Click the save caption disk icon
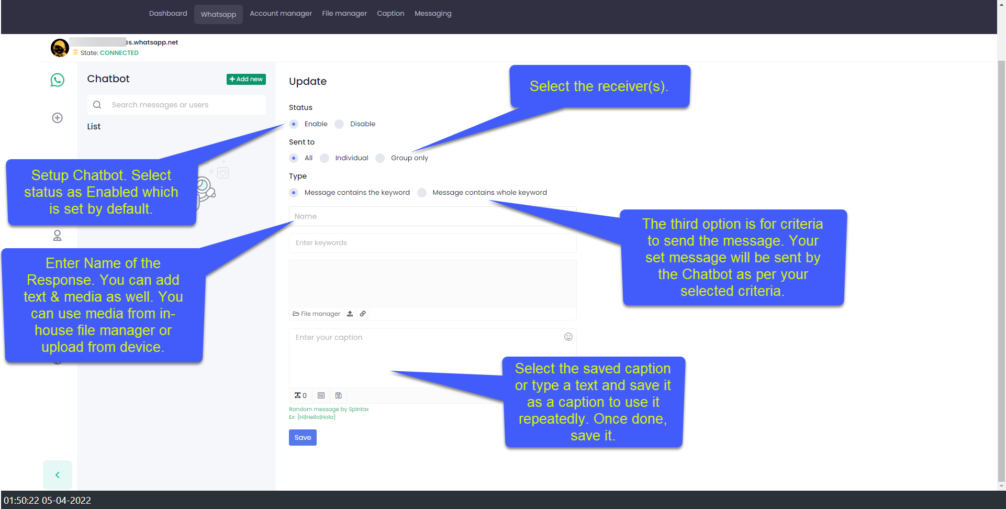 point(339,395)
